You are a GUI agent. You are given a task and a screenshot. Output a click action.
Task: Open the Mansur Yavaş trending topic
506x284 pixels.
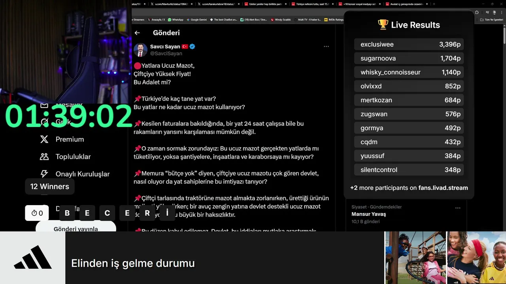(x=368, y=214)
